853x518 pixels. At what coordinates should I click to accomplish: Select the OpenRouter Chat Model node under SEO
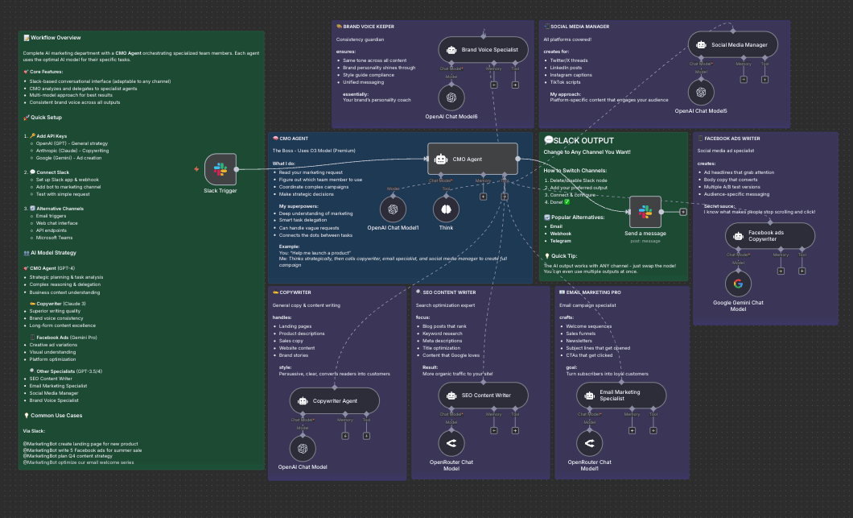(x=451, y=443)
